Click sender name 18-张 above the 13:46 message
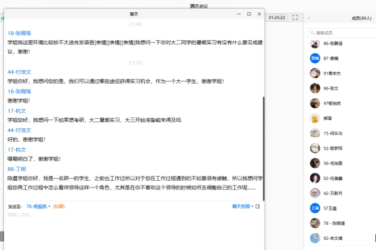The height and width of the screenshot is (250, 376). [x=19, y=33]
